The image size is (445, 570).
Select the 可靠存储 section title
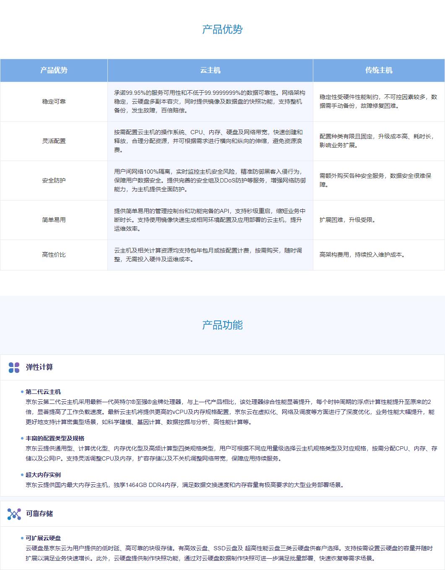point(39,514)
